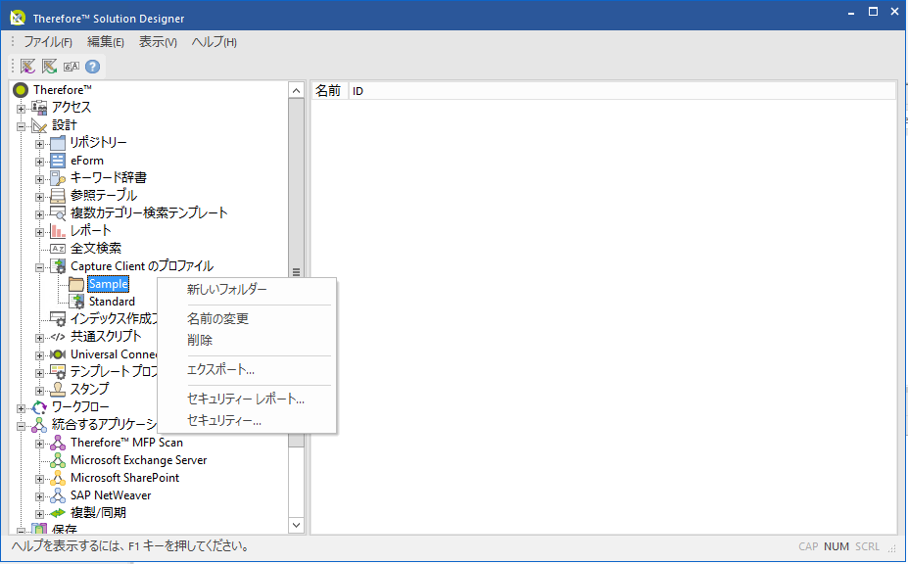Click the Sample folder icon
This screenshot has width=908, height=564.
tap(76, 284)
